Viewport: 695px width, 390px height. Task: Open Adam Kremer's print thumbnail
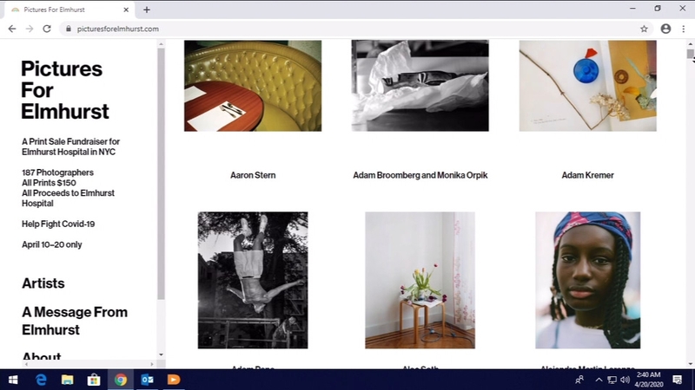[x=587, y=86]
